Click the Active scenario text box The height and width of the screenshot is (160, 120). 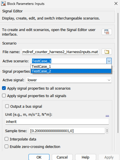pyautogui.click(x=68, y=61)
